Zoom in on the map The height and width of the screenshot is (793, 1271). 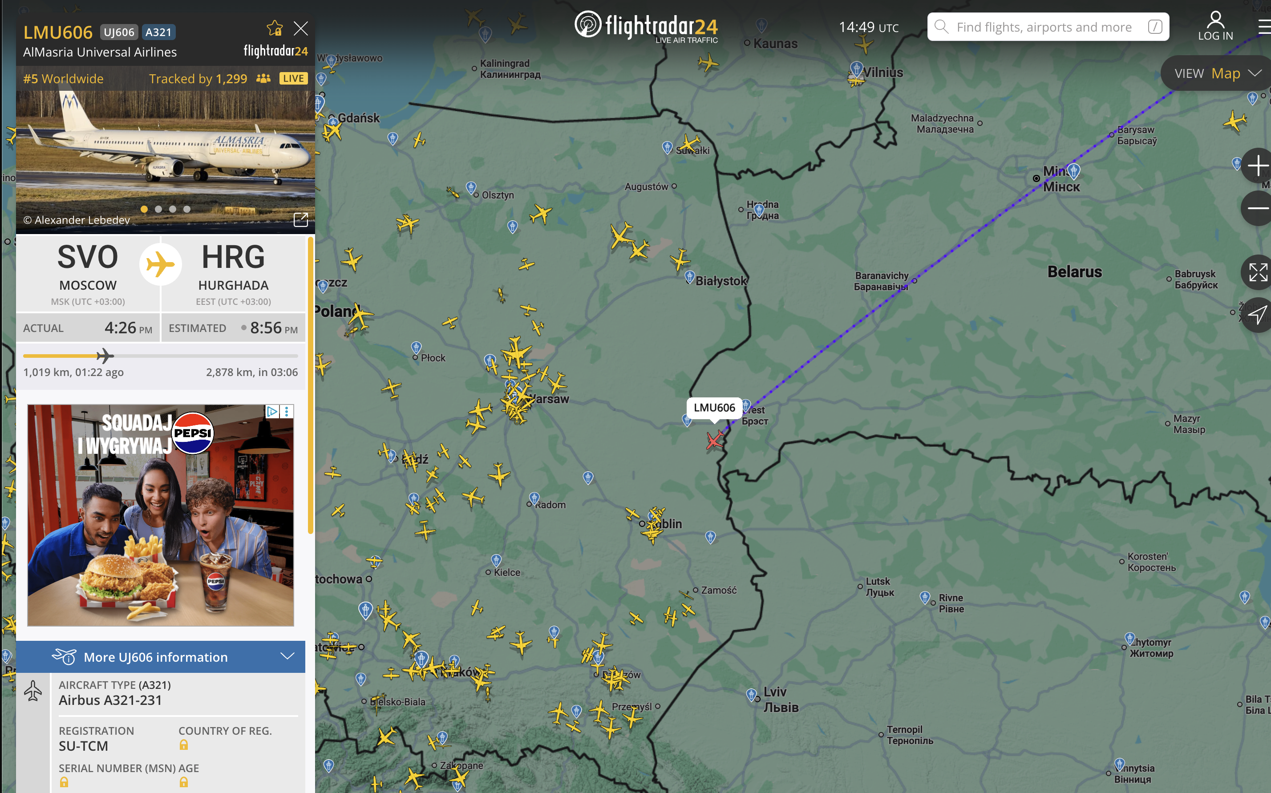pos(1257,166)
